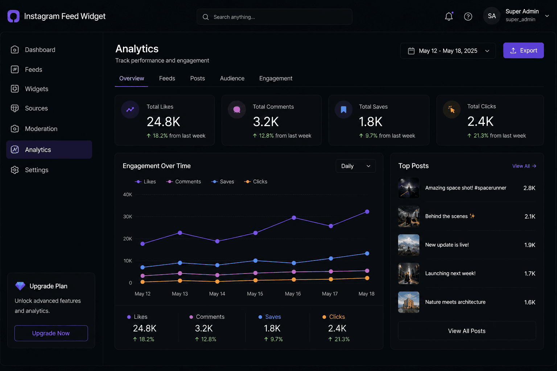Click the calendar icon in date picker
Image resolution: width=557 pixels, height=371 pixels.
(x=411, y=51)
